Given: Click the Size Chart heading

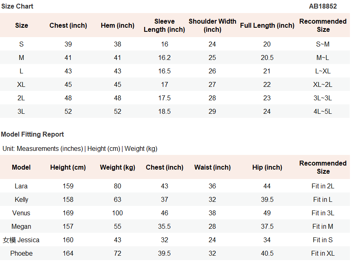Looking at the screenshot, I should point(17,6).
